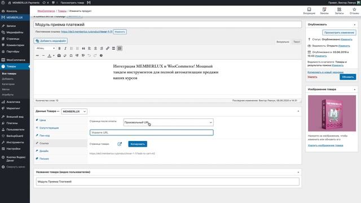Switch editor to Visual tab
Viewport: 361px width, 203px height.
[283, 42]
